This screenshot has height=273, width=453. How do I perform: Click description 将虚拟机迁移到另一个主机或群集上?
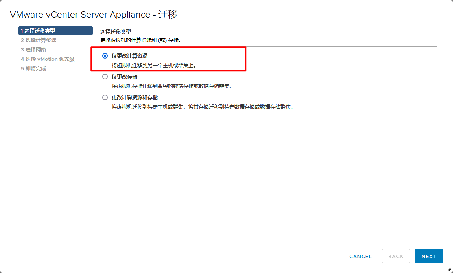(154, 65)
